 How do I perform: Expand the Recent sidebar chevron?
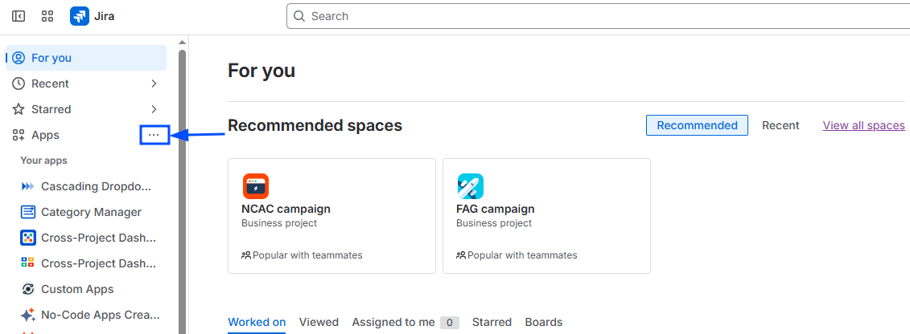click(154, 83)
